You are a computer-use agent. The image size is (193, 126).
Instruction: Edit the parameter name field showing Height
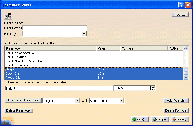(58, 88)
